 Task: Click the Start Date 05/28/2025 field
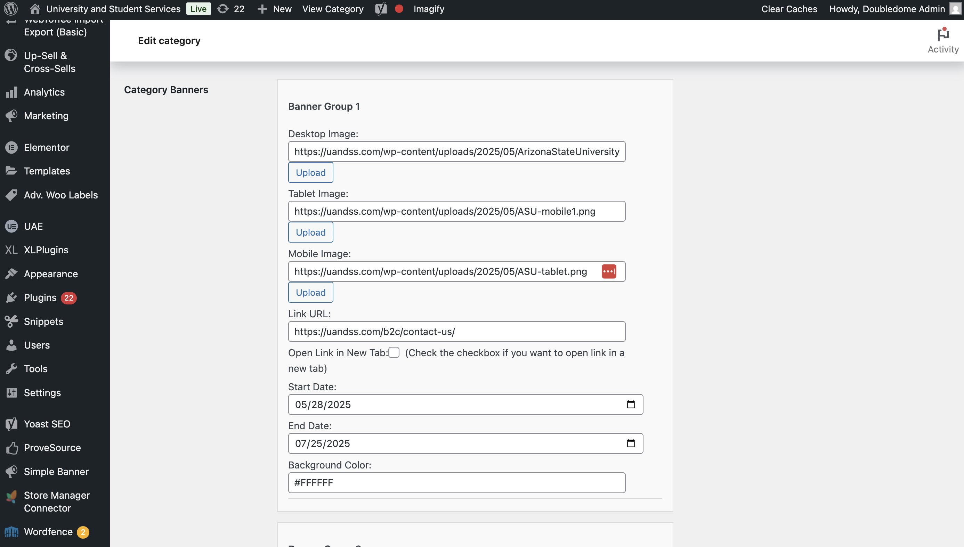coord(465,404)
